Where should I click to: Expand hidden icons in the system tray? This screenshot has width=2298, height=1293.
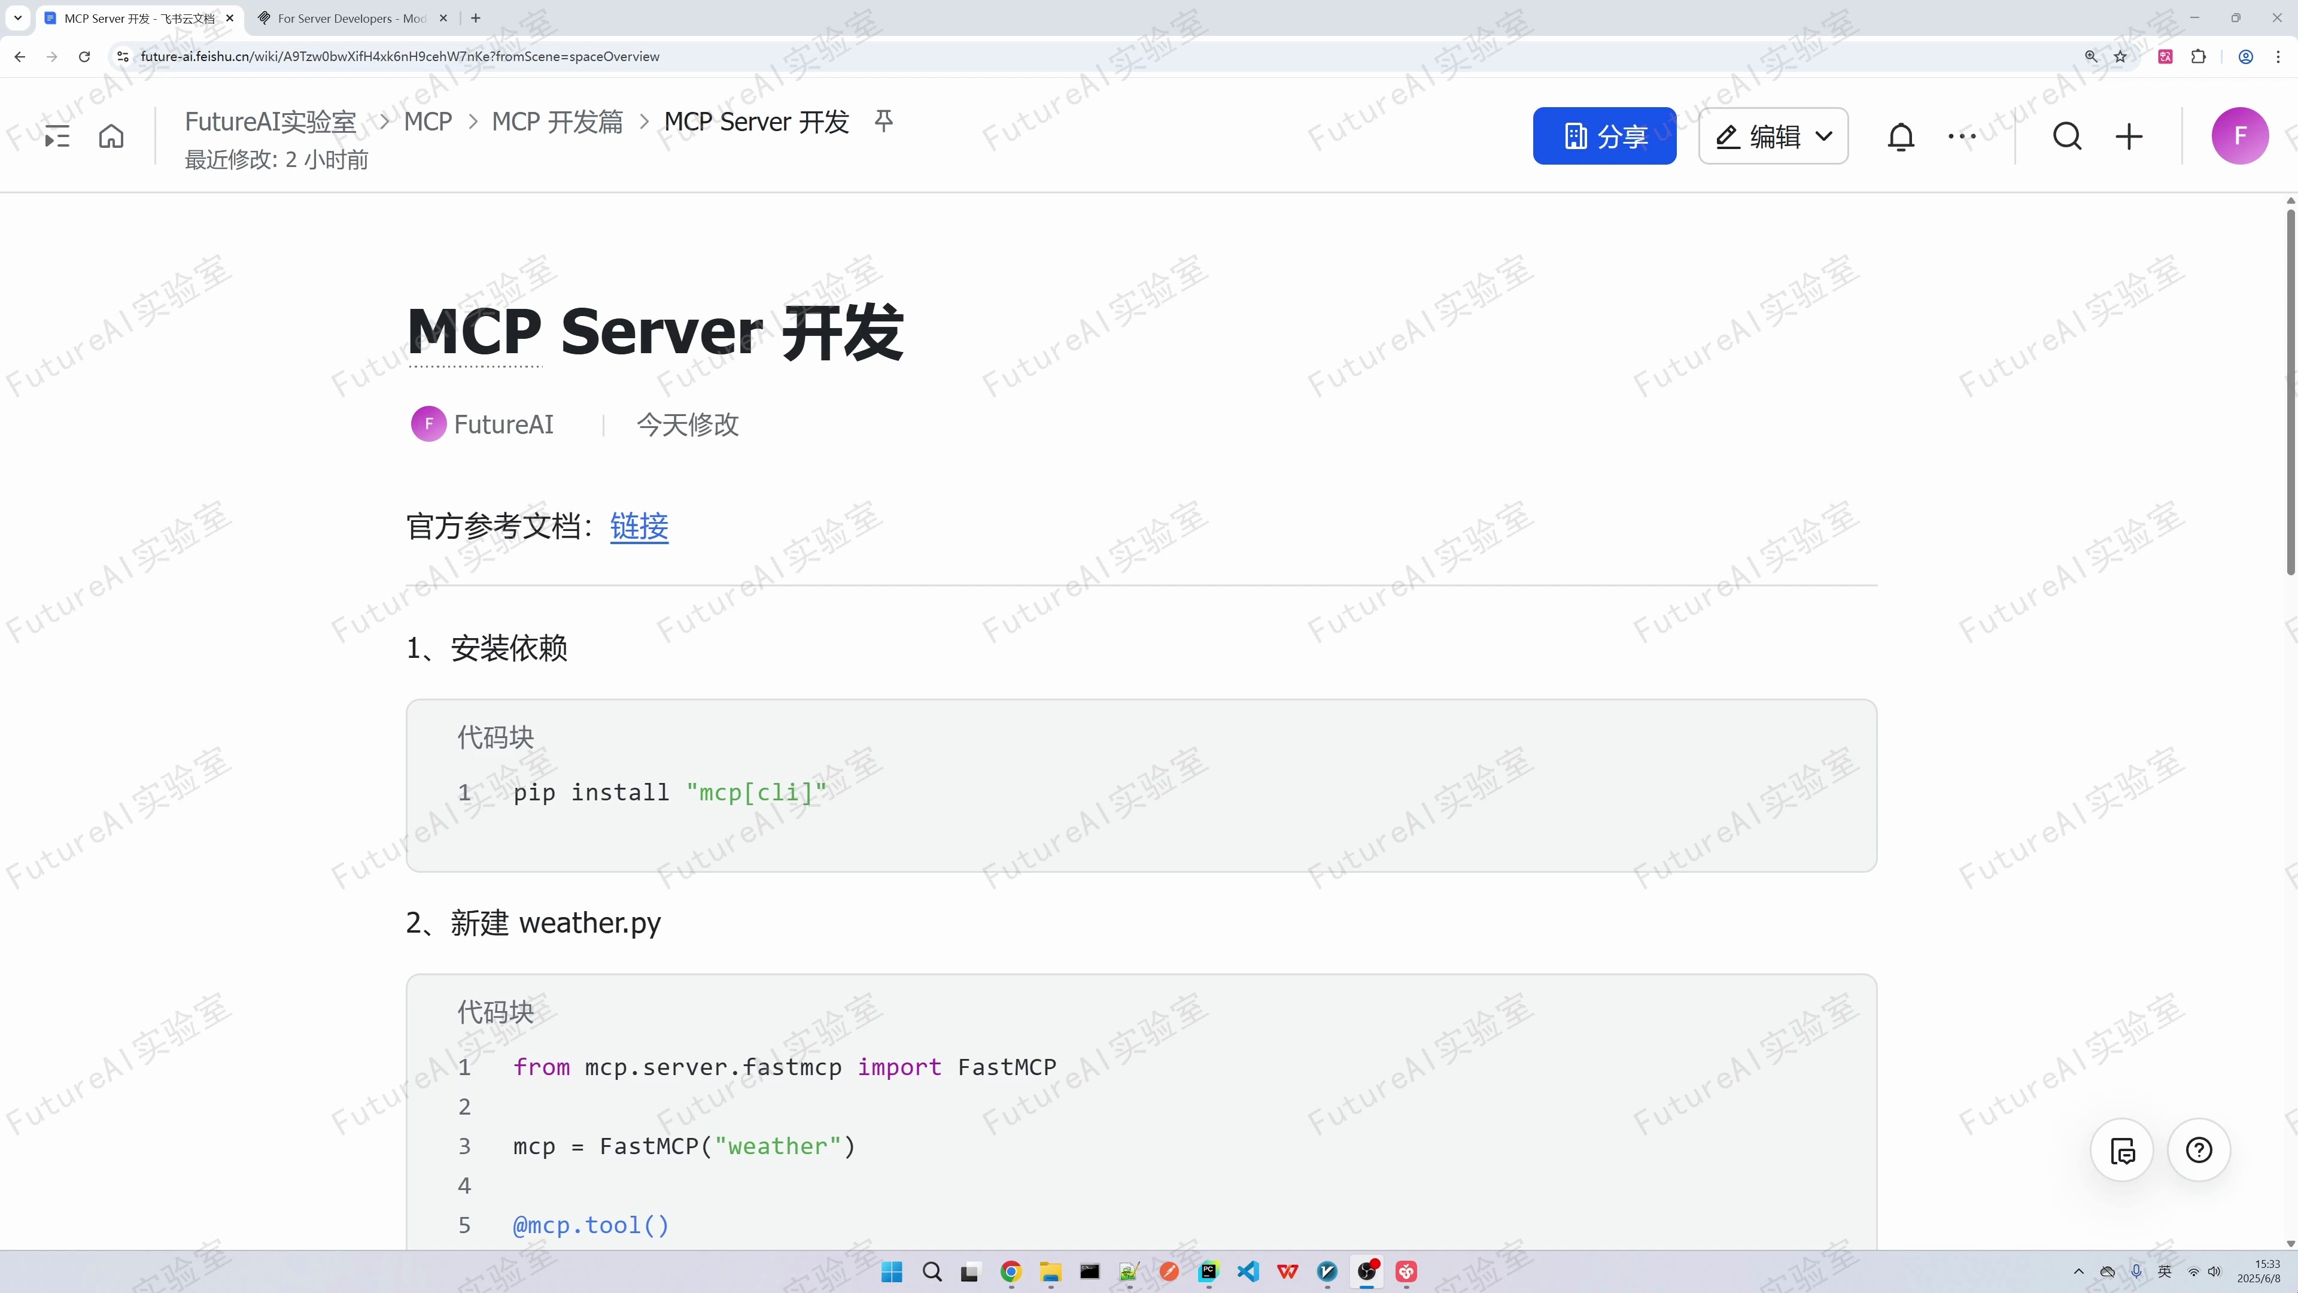point(2080,1273)
